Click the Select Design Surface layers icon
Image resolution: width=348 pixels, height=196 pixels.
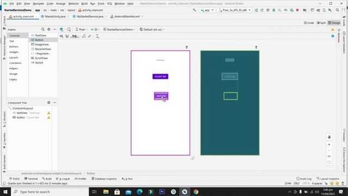click(x=61, y=29)
